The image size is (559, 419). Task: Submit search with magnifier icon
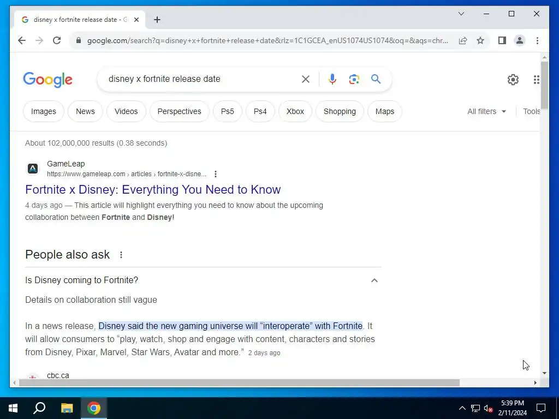tap(376, 79)
